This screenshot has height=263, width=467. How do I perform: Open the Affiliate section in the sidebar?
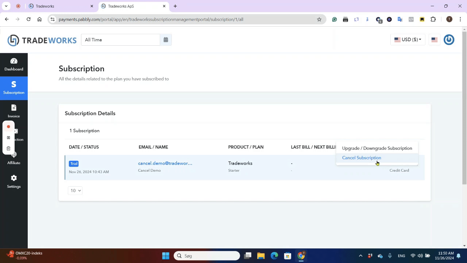click(x=14, y=158)
